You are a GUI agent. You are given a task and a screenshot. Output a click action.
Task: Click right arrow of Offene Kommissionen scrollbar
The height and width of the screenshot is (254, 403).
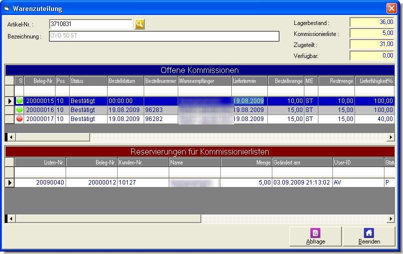(x=390, y=137)
